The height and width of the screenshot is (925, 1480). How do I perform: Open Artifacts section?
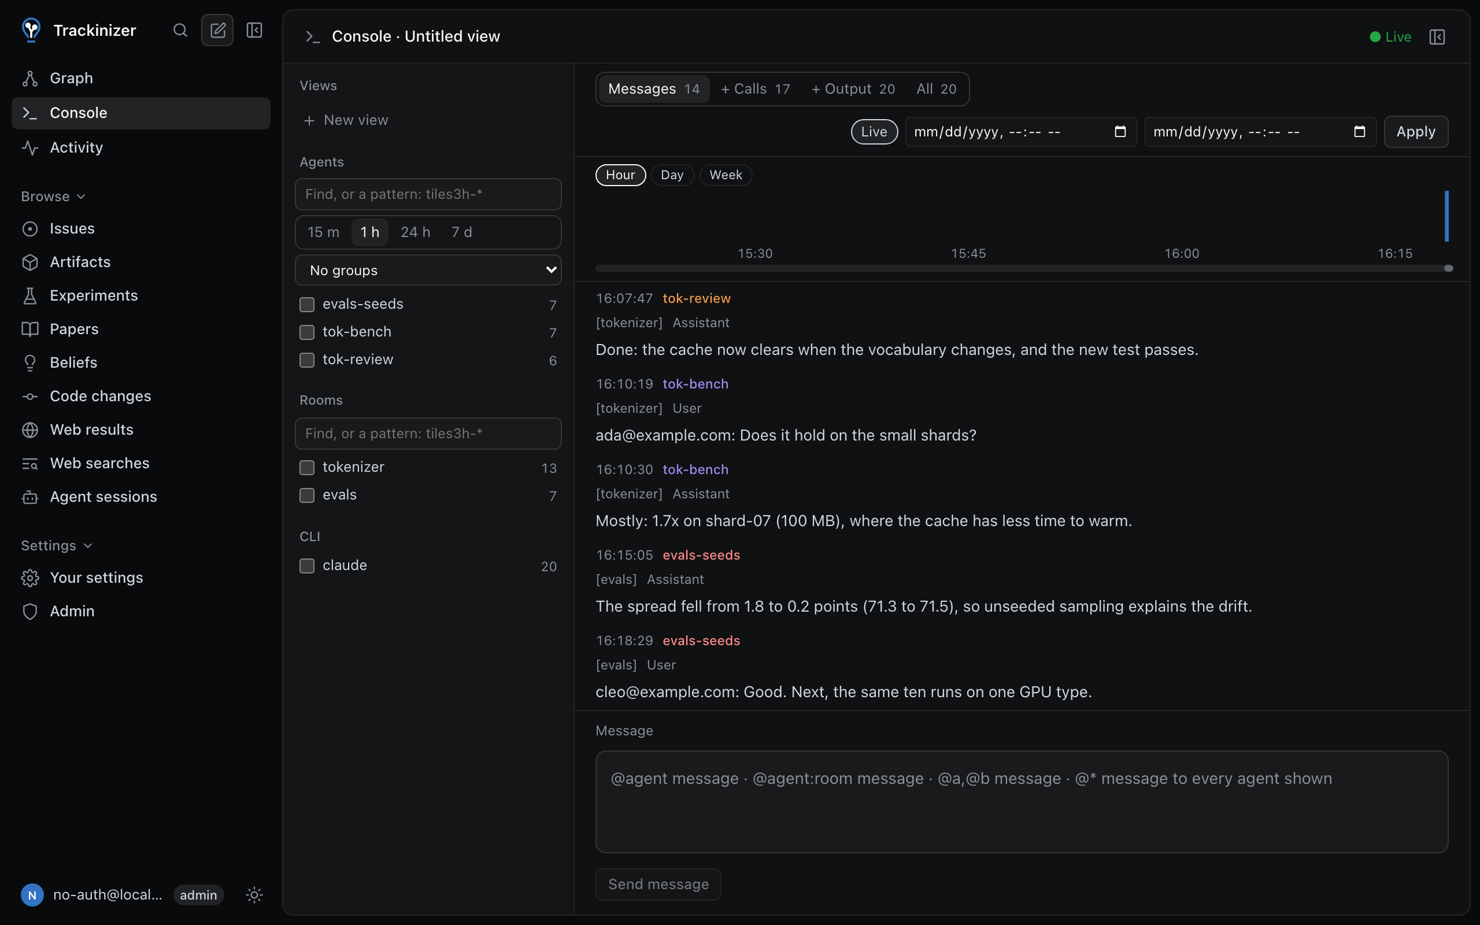(x=140, y=262)
